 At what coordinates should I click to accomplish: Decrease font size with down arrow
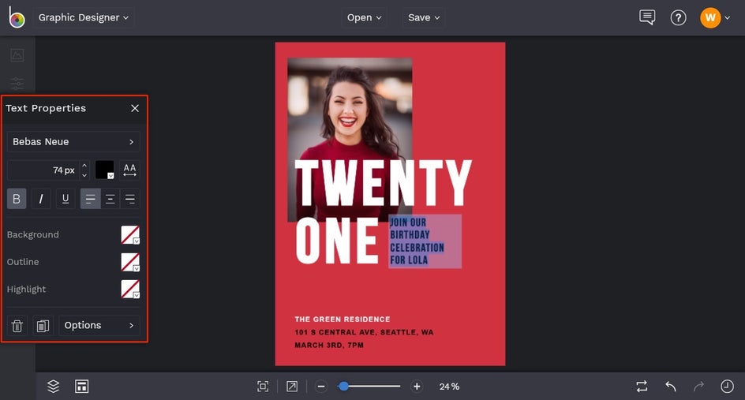pyautogui.click(x=84, y=175)
